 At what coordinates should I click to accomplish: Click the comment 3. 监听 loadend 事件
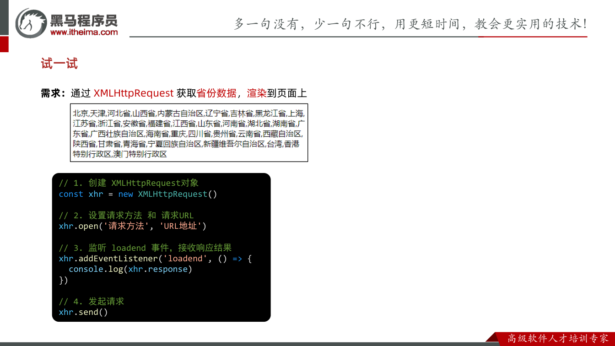tap(145, 248)
